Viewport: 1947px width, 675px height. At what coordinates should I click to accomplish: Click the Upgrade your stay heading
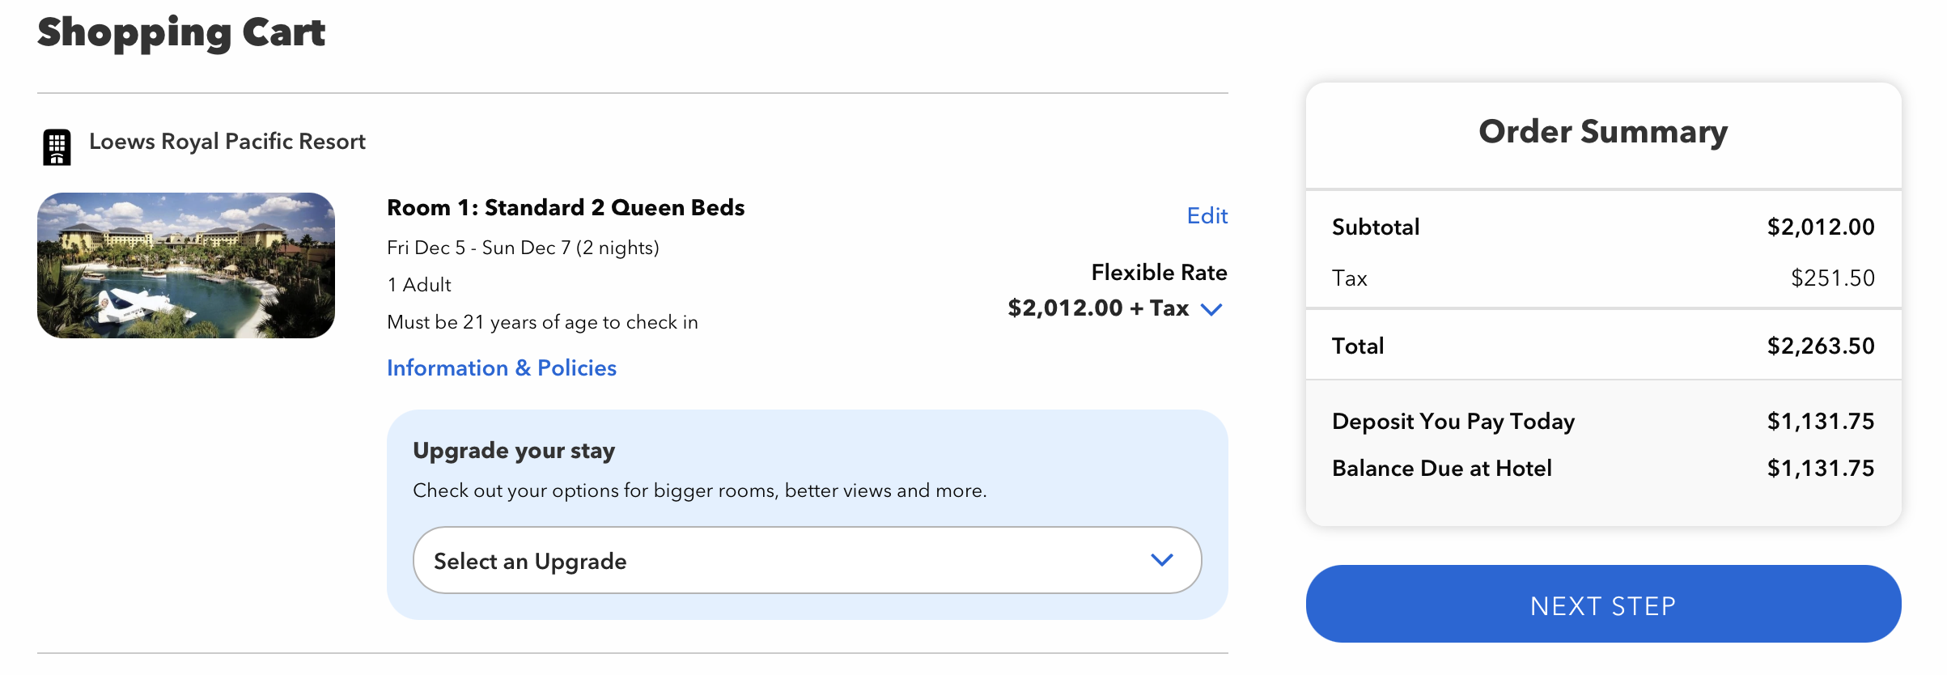tap(514, 451)
